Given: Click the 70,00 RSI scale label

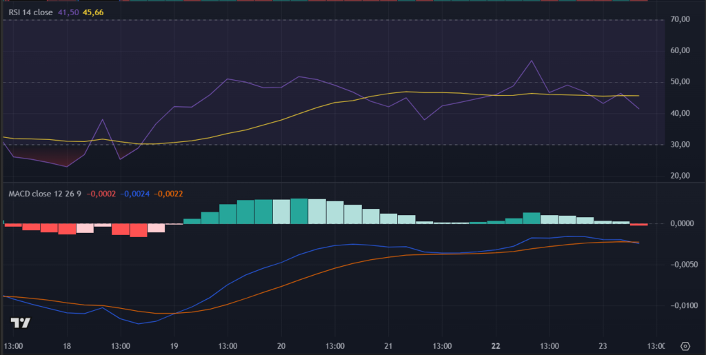Looking at the screenshot, I should [x=680, y=19].
